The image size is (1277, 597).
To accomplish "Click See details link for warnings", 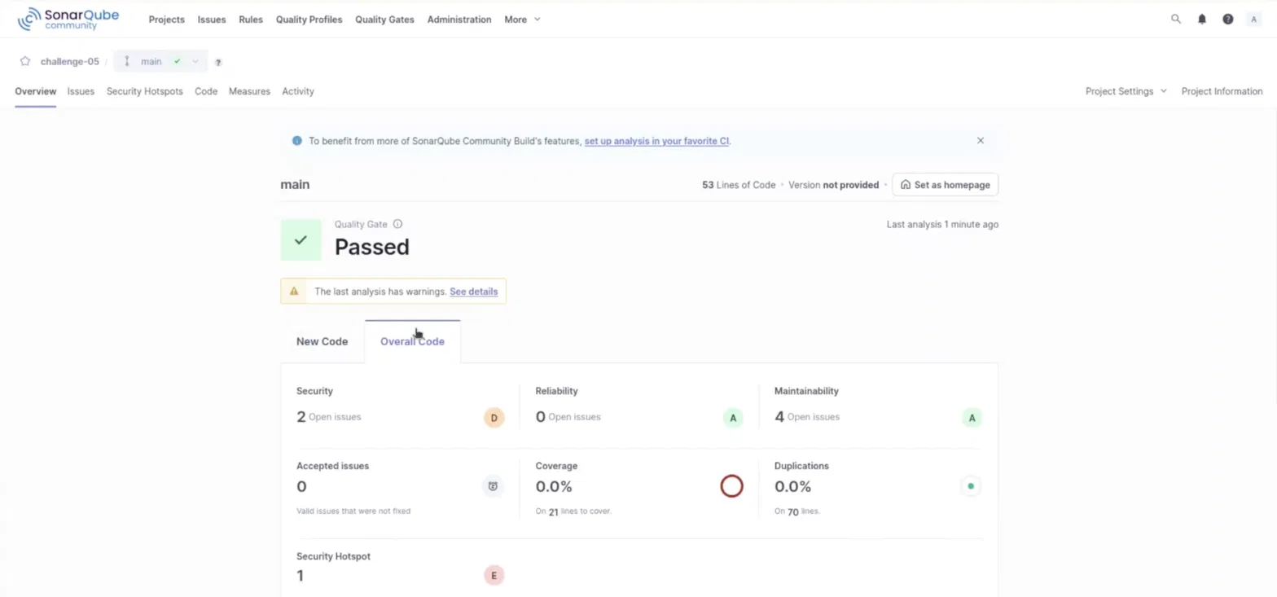I will [x=473, y=292].
